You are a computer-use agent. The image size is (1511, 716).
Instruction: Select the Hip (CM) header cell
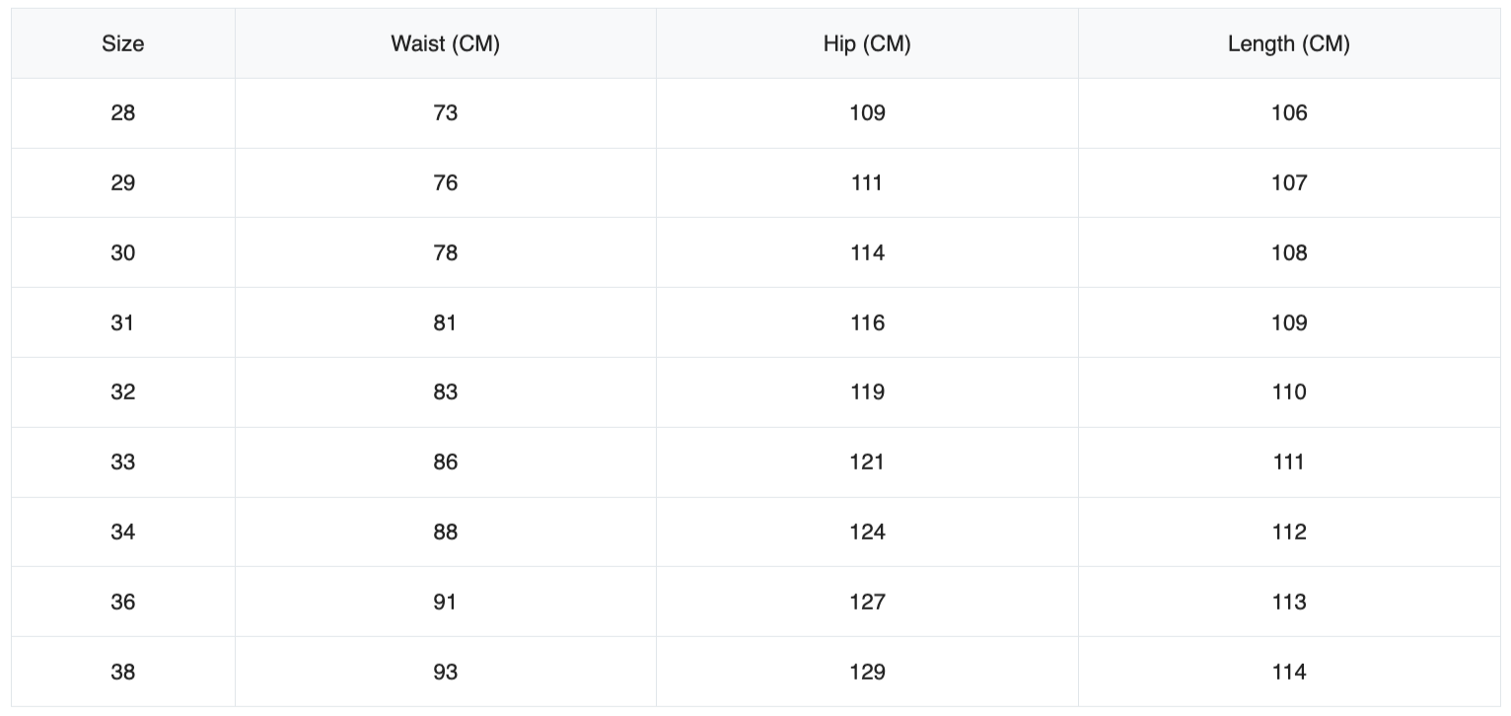click(867, 43)
